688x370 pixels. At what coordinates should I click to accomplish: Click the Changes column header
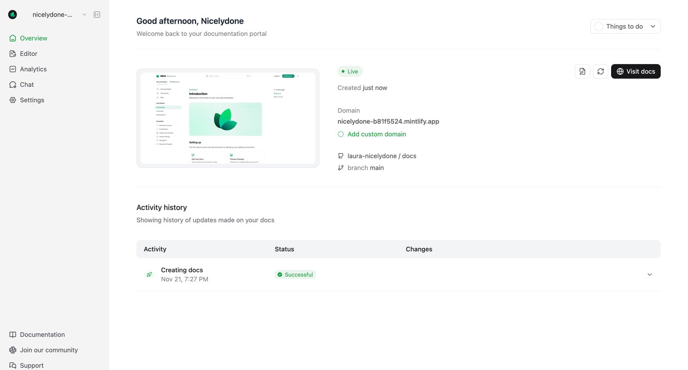coord(419,249)
